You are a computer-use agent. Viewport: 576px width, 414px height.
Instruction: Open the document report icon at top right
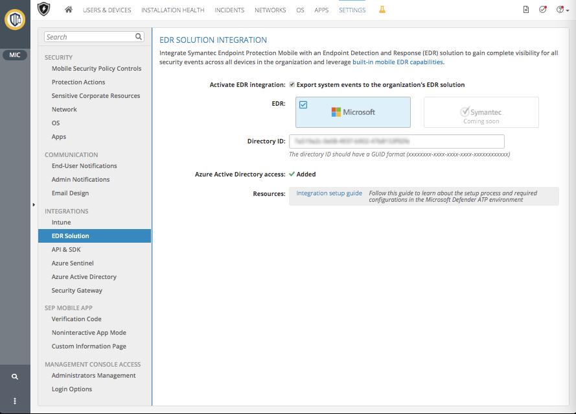(x=525, y=10)
